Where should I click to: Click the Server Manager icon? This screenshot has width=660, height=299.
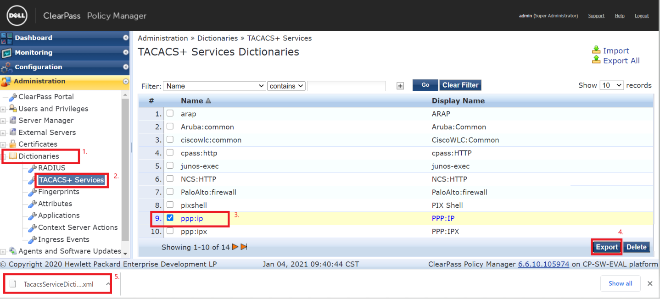13,120
